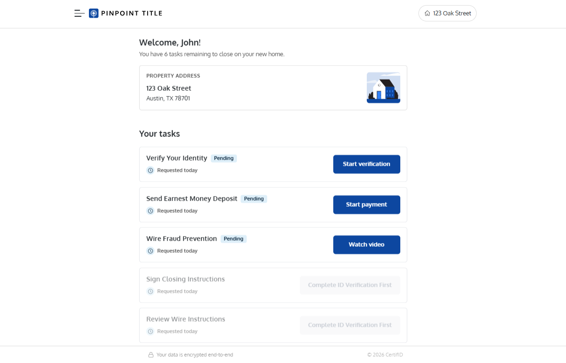This screenshot has width=566, height=363.
Task: Click the 6 tasks remaining message
Action: [212, 54]
